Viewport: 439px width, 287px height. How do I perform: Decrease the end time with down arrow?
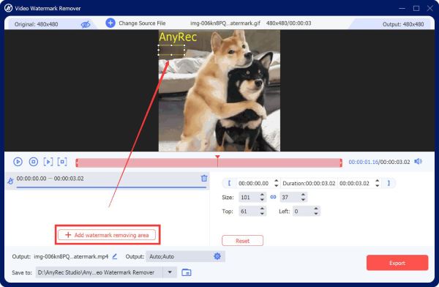pyautogui.click(x=378, y=185)
